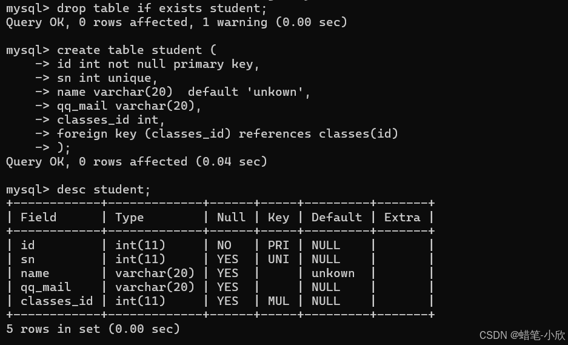Click the CSDN author watermark text
Screen dimensions: 568x345
coord(523,335)
